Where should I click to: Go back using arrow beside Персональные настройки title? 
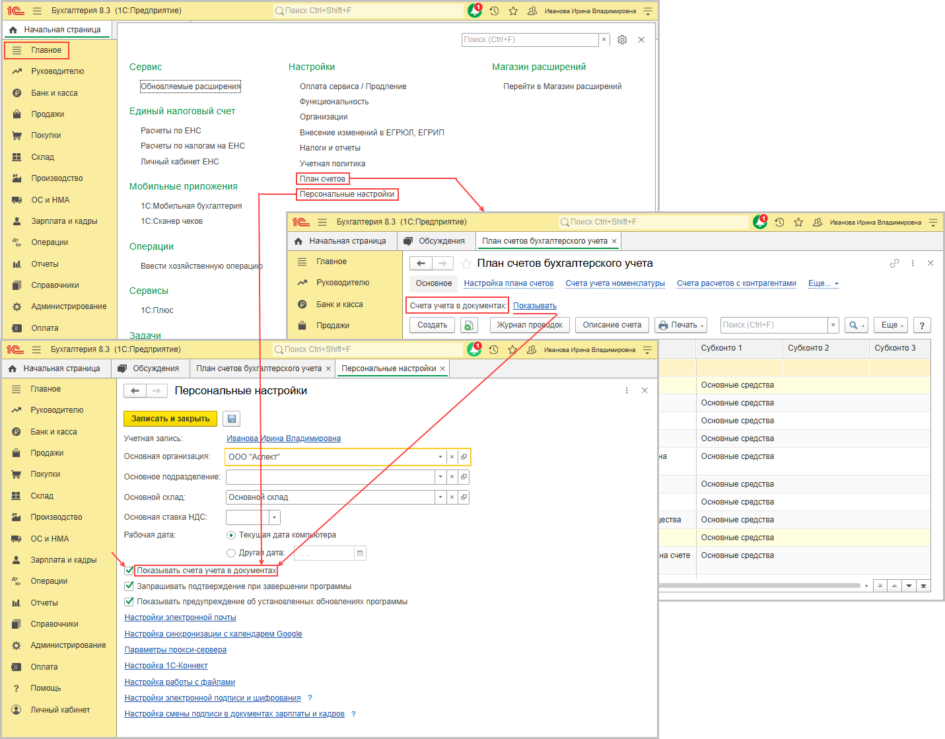pyautogui.click(x=135, y=391)
